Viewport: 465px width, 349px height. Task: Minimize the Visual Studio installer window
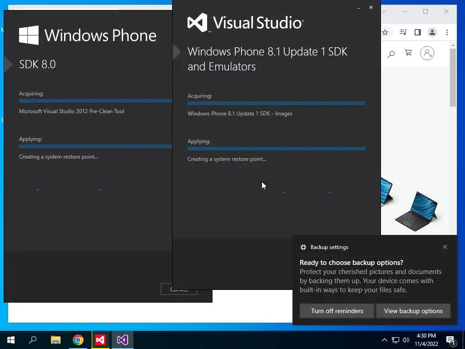coord(359,8)
